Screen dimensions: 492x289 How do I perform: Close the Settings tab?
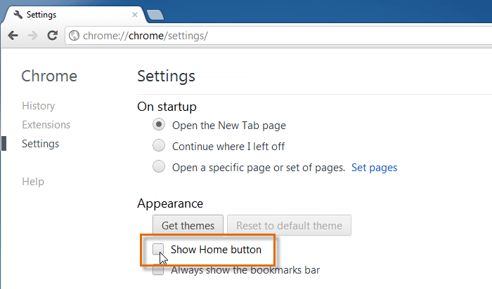pos(135,15)
